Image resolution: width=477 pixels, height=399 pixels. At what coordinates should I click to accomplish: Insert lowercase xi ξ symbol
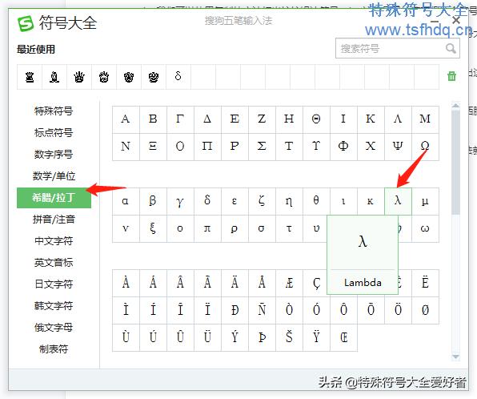coord(153,228)
